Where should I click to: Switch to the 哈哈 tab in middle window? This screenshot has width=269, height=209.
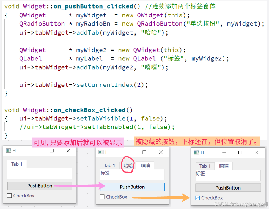[128, 166]
